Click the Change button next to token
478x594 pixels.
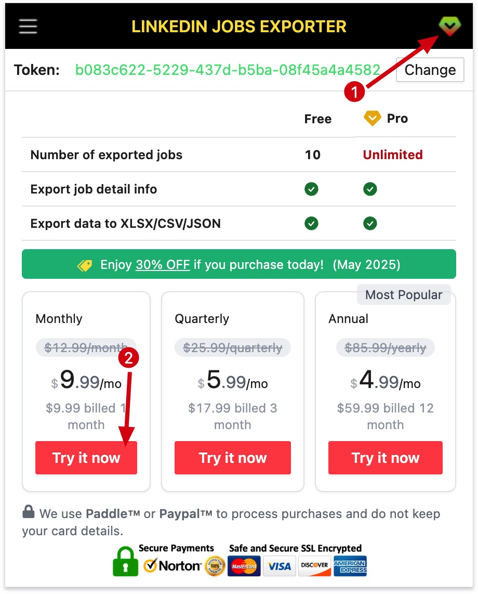point(430,69)
